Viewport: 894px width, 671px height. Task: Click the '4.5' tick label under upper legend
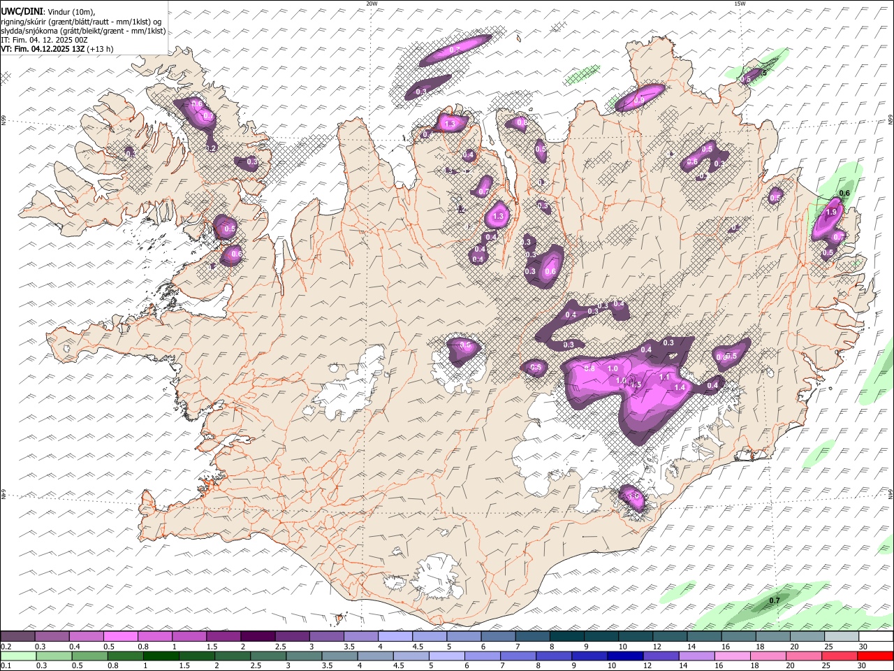tap(418, 647)
